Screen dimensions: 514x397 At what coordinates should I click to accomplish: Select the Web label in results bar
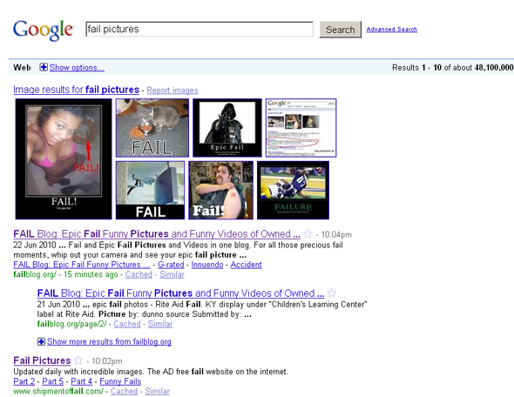coord(22,68)
